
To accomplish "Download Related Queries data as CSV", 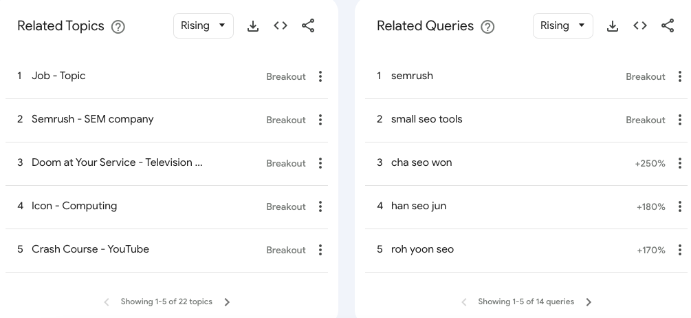I will [x=613, y=26].
